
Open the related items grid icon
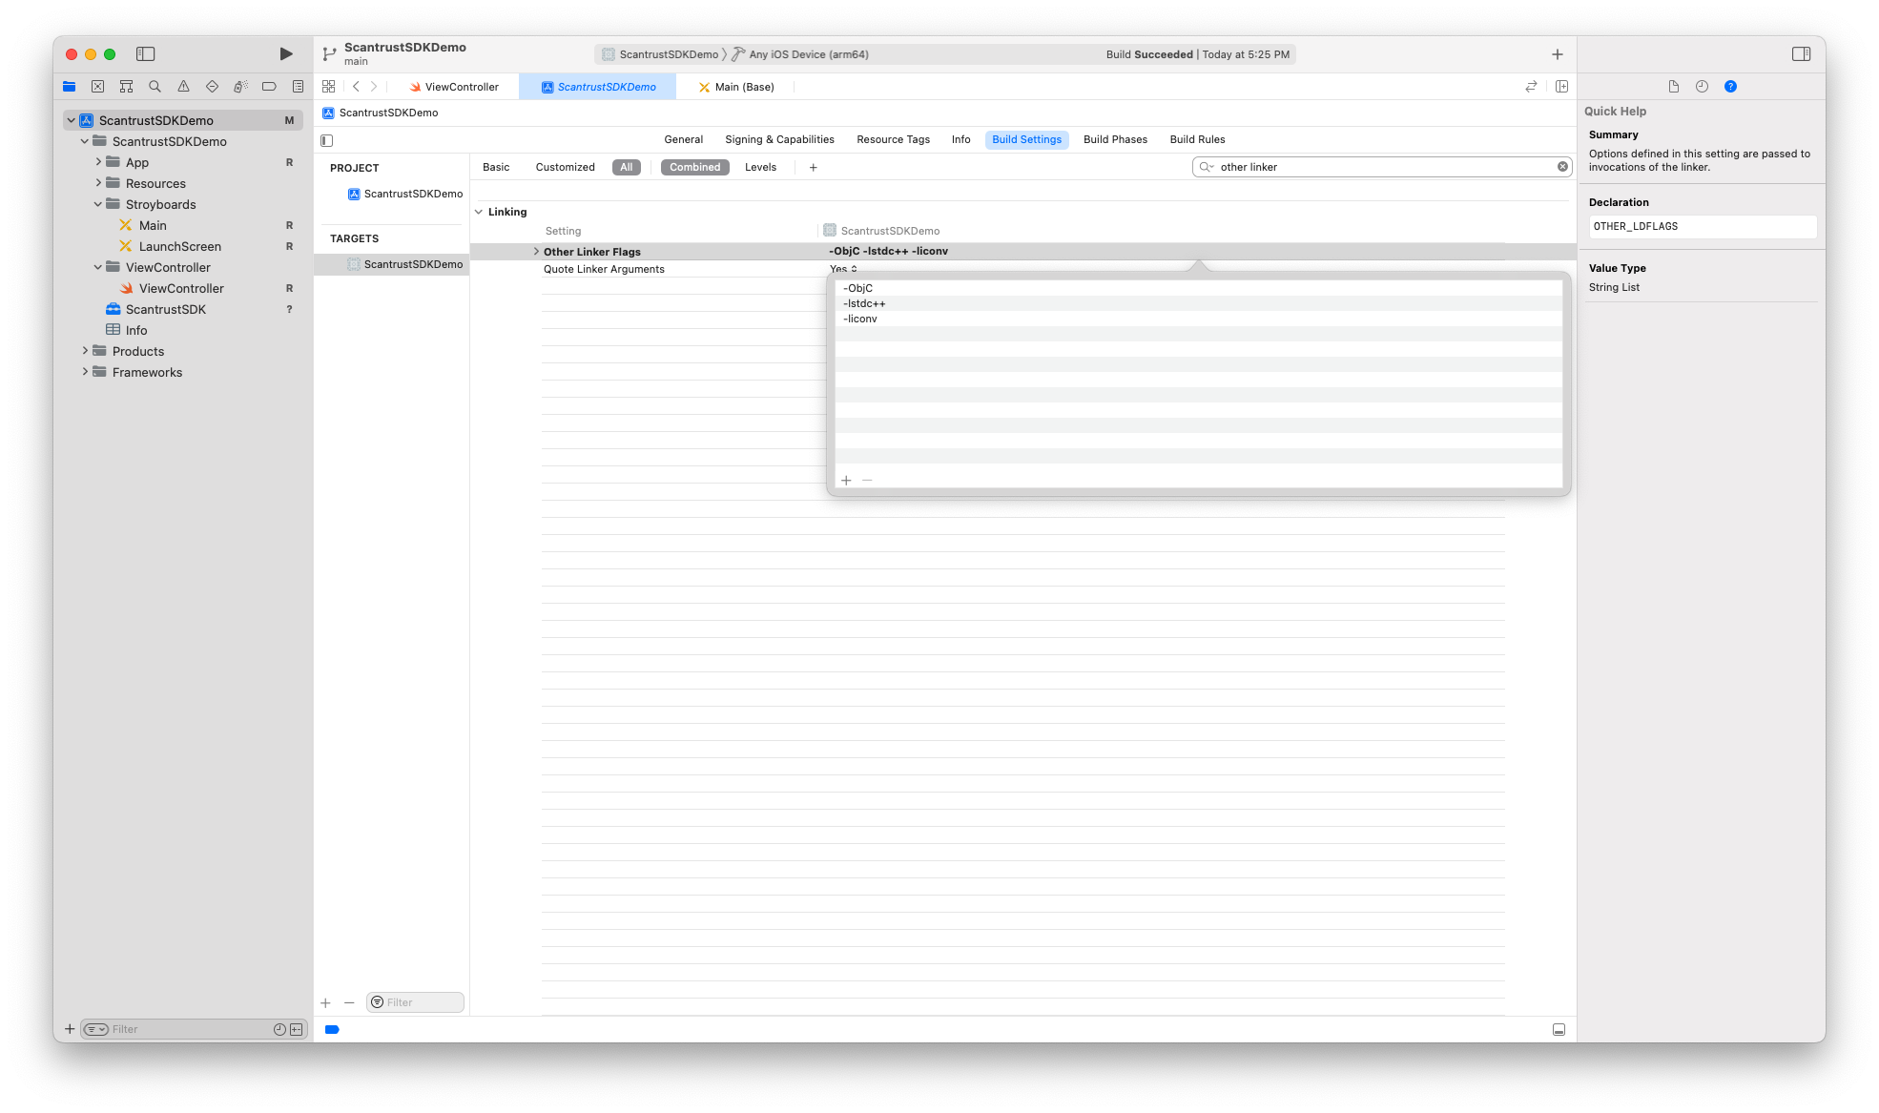point(328,87)
